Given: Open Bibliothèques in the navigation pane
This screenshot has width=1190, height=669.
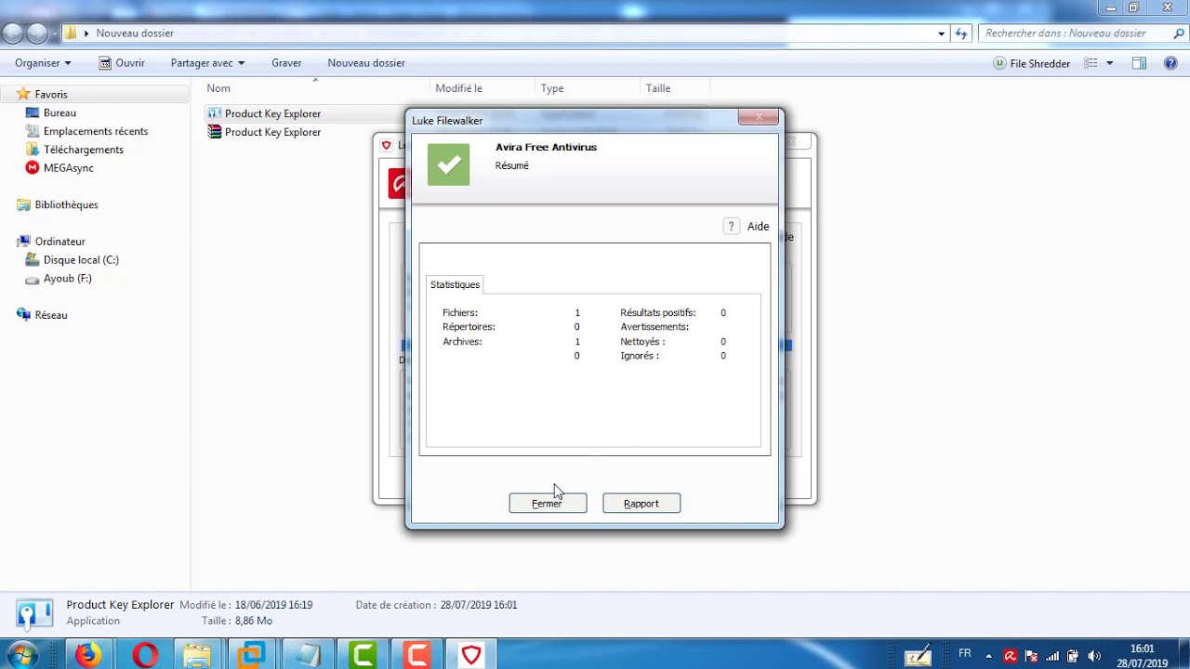Looking at the screenshot, I should coord(66,204).
